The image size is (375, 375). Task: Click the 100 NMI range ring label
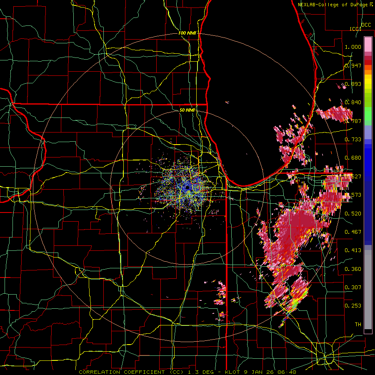tap(187, 33)
